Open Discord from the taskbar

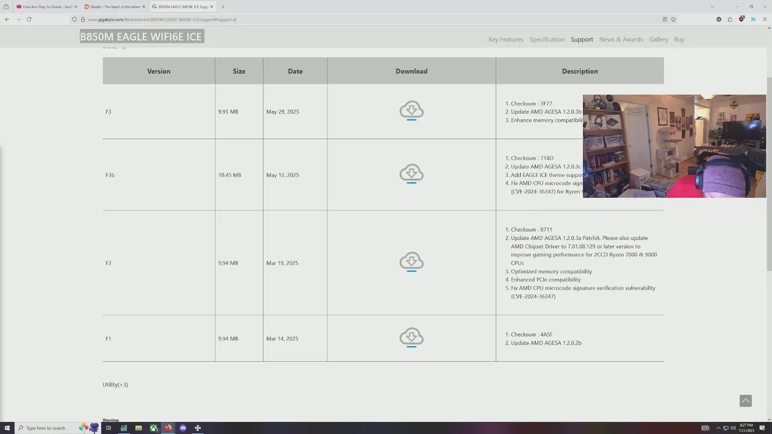[x=183, y=428]
